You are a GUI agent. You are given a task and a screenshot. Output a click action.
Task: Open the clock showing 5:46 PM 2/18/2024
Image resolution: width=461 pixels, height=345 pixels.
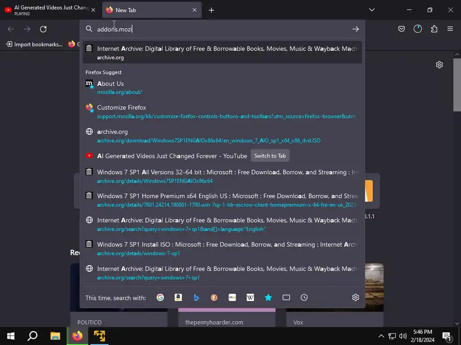(422, 336)
